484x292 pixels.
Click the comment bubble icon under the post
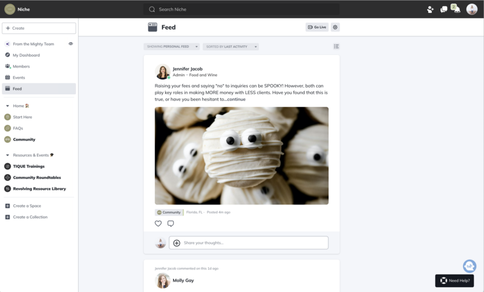[x=171, y=223]
